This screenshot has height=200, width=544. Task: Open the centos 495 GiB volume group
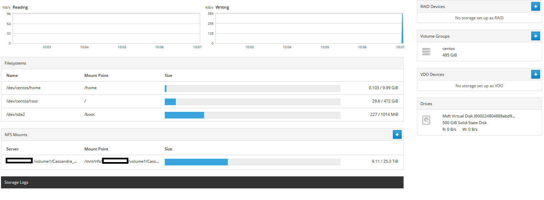coord(479,52)
